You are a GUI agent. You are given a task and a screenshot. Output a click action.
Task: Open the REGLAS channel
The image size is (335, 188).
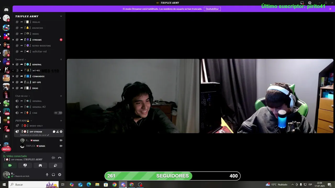(x=39, y=22)
